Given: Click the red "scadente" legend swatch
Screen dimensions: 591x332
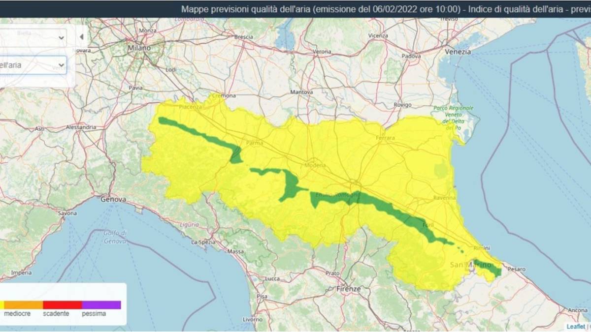Looking at the screenshot, I should [x=62, y=304].
